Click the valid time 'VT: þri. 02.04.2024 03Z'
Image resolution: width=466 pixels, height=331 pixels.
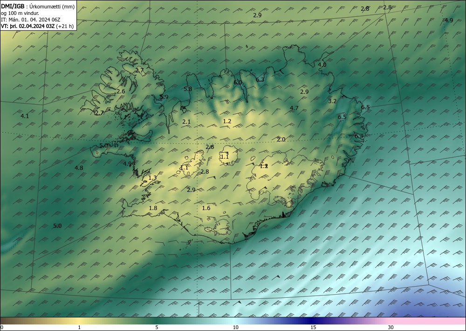(27, 26)
